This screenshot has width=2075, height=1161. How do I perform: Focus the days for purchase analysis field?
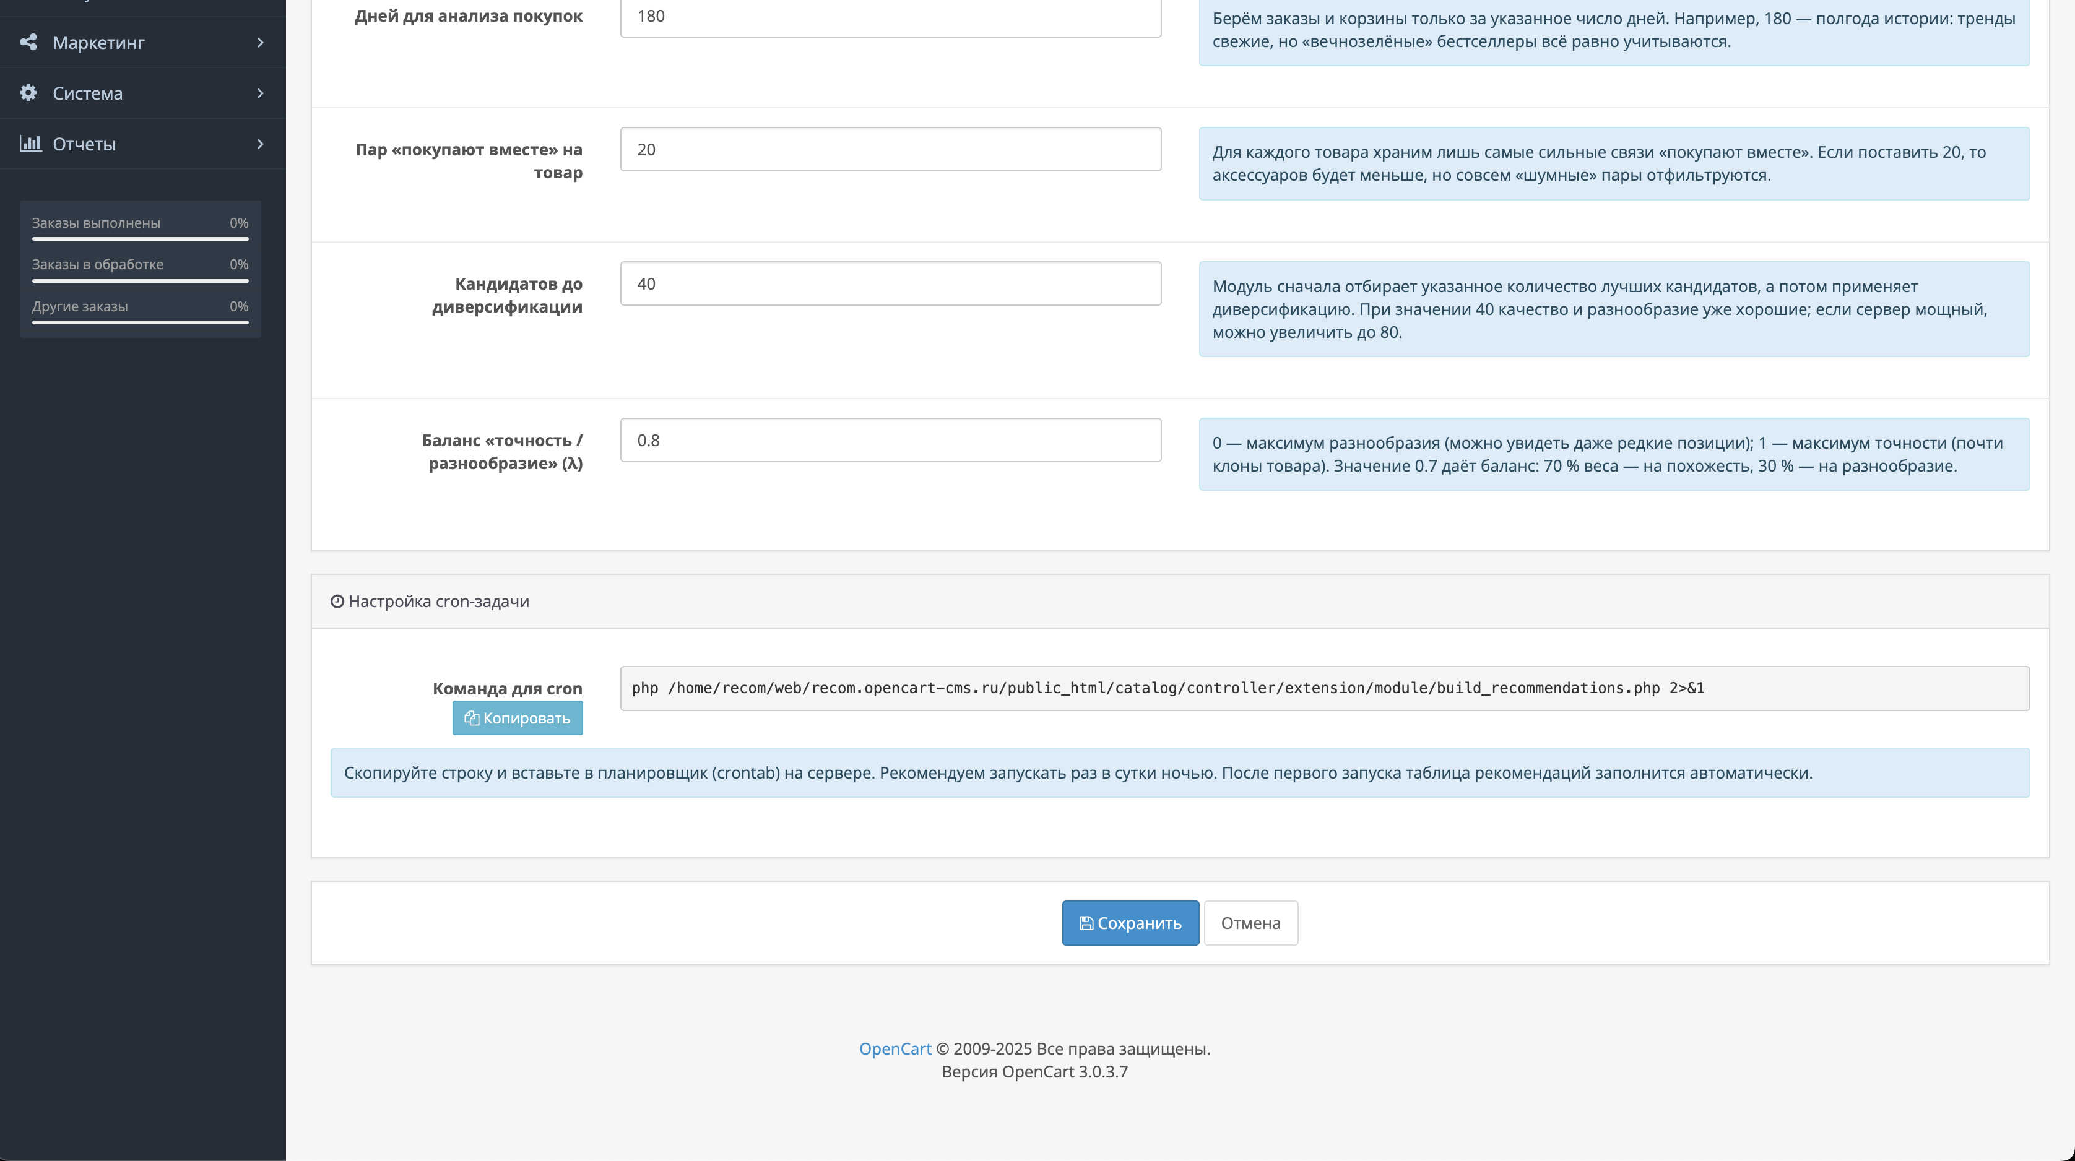890,16
